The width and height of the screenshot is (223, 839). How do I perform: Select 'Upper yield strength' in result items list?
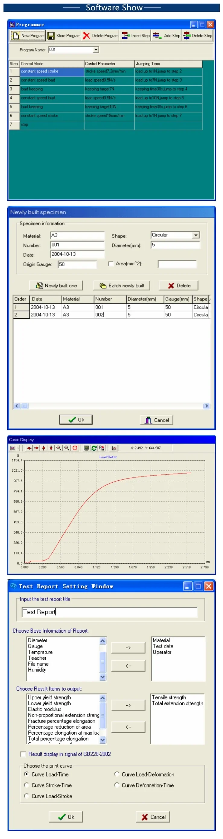pyautogui.click(x=49, y=697)
